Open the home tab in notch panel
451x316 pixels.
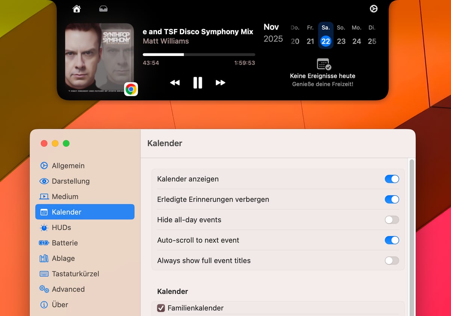point(77,9)
